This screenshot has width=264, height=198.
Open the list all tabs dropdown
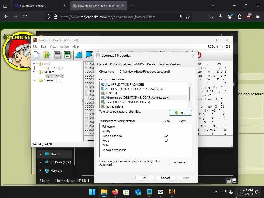[x=213, y=6]
